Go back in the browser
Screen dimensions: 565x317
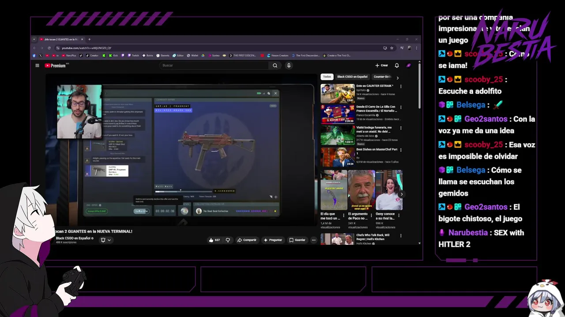point(34,48)
